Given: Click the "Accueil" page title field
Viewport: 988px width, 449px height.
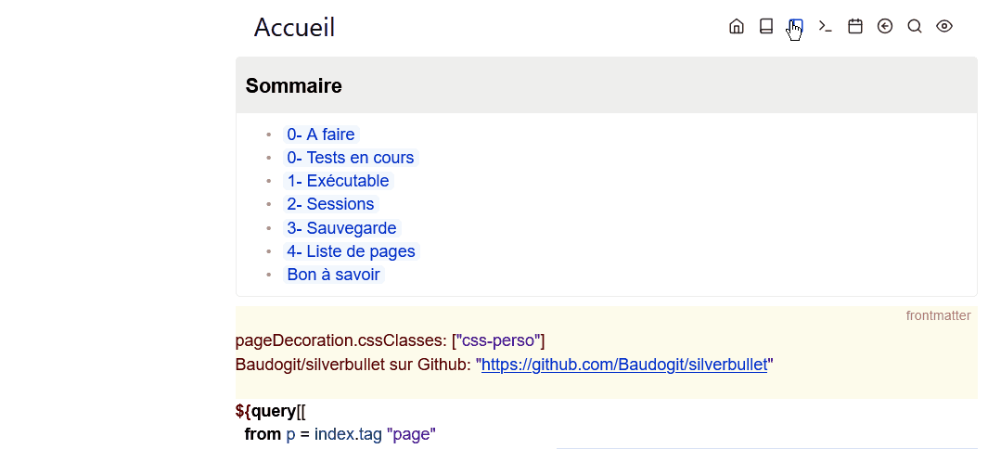Looking at the screenshot, I should [x=295, y=28].
